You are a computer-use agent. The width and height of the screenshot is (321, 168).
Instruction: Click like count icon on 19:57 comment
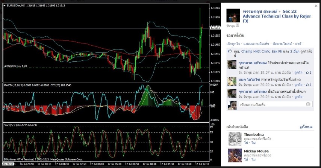pyautogui.click(x=309, y=72)
